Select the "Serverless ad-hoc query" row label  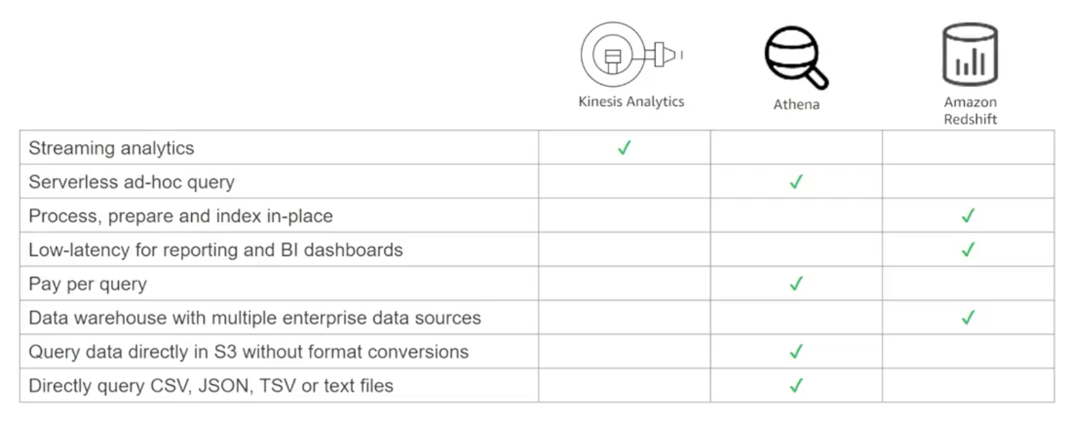coord(131,182)
